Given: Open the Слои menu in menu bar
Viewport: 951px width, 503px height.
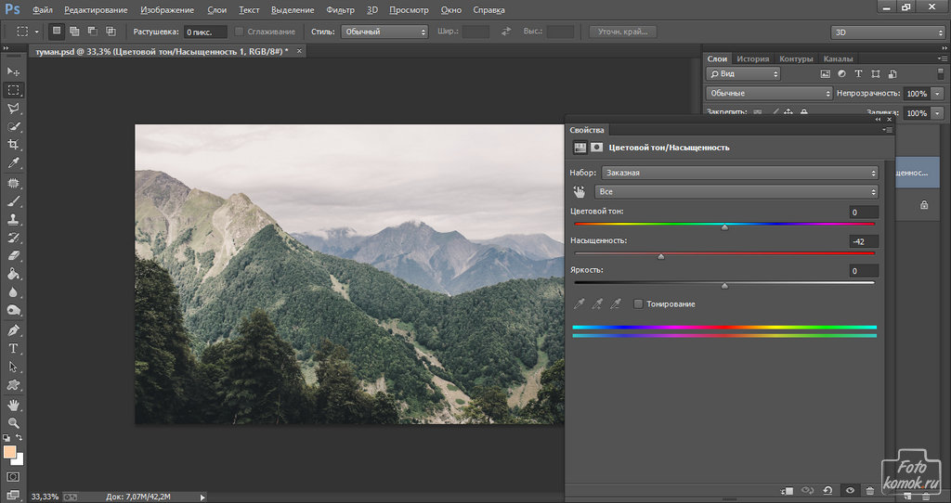Looking at the screenshot, I should tap(216, 9).
